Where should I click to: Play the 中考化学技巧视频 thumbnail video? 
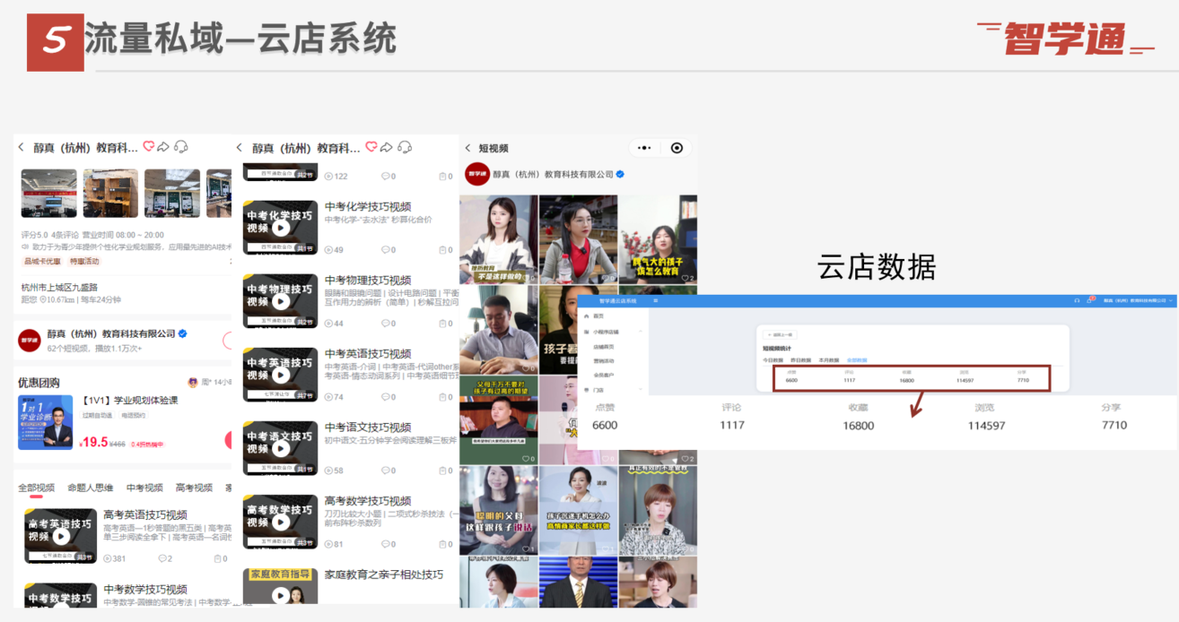281,228
